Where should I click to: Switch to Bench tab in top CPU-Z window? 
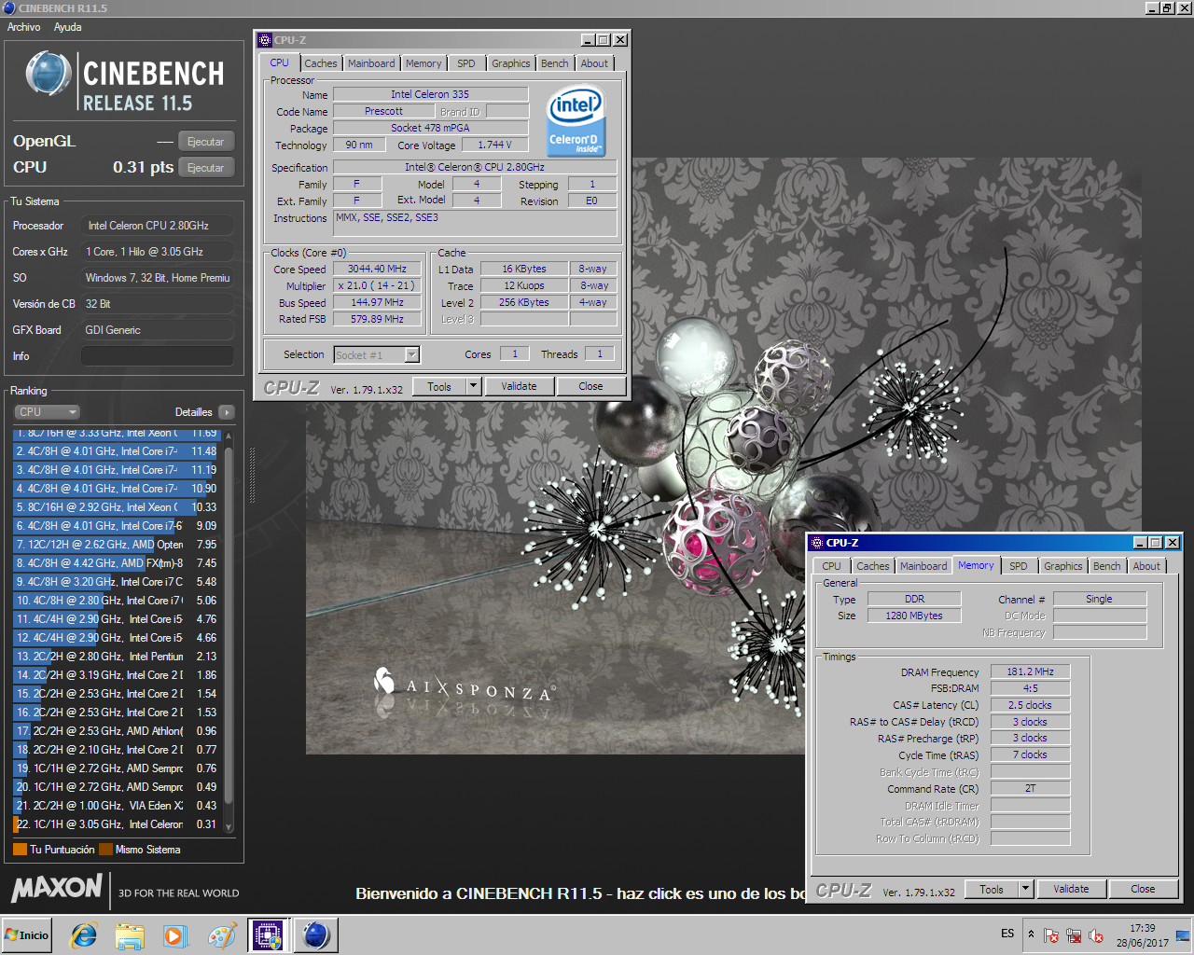tap(554, 63)
